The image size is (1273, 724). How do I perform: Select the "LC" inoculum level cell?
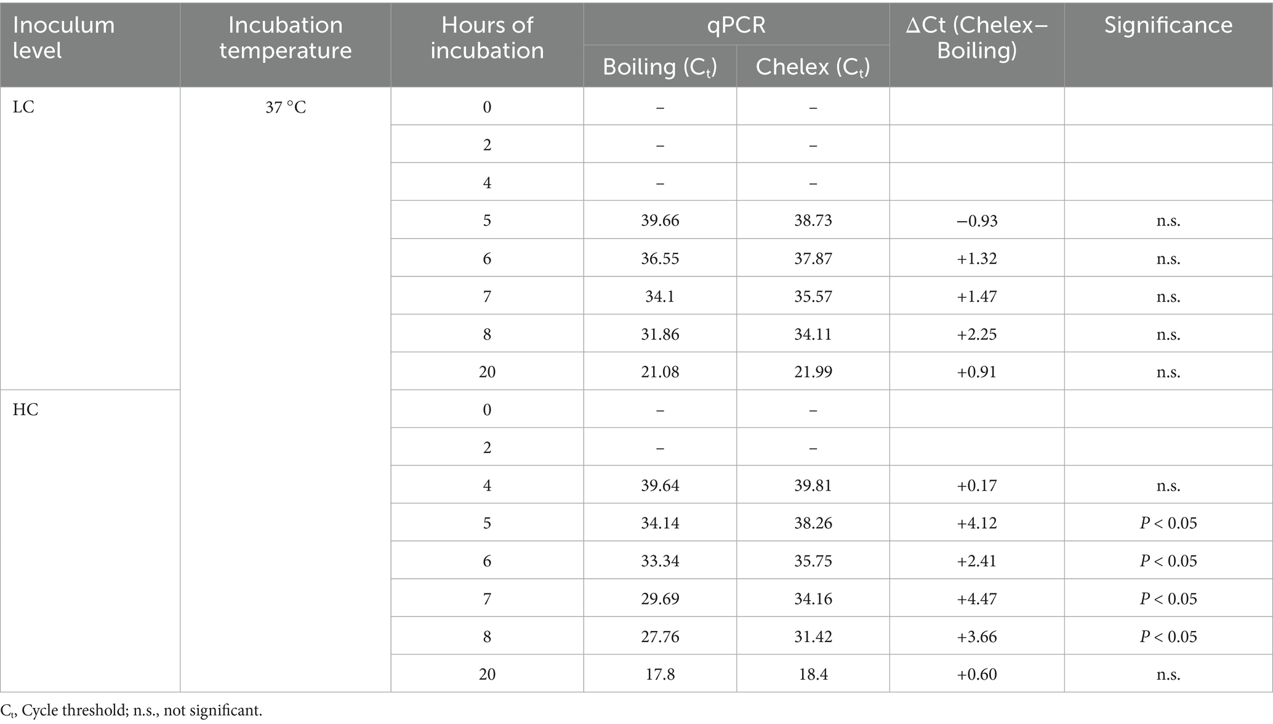(24, 107)
